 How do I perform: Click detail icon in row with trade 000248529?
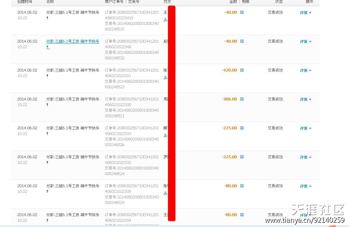coord(242,186)
